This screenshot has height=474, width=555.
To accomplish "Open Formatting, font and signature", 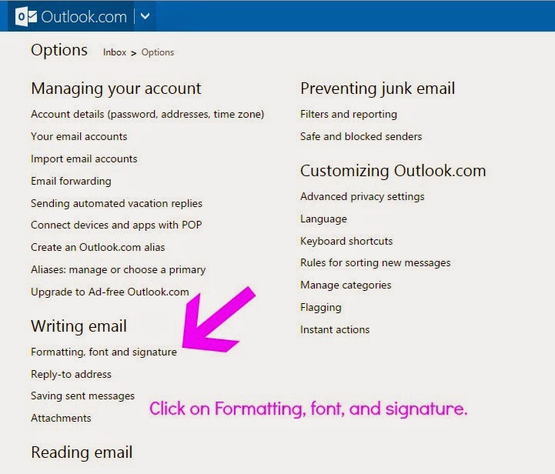I will coord(104,352).
